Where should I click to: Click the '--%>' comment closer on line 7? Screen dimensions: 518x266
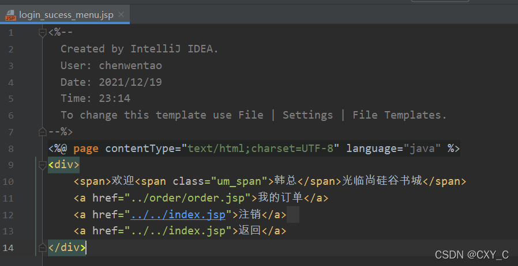pyautogui.click(x=61, y=132)
